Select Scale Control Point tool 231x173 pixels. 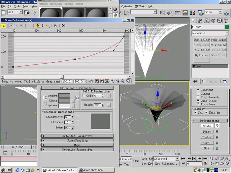pos(42,26)
